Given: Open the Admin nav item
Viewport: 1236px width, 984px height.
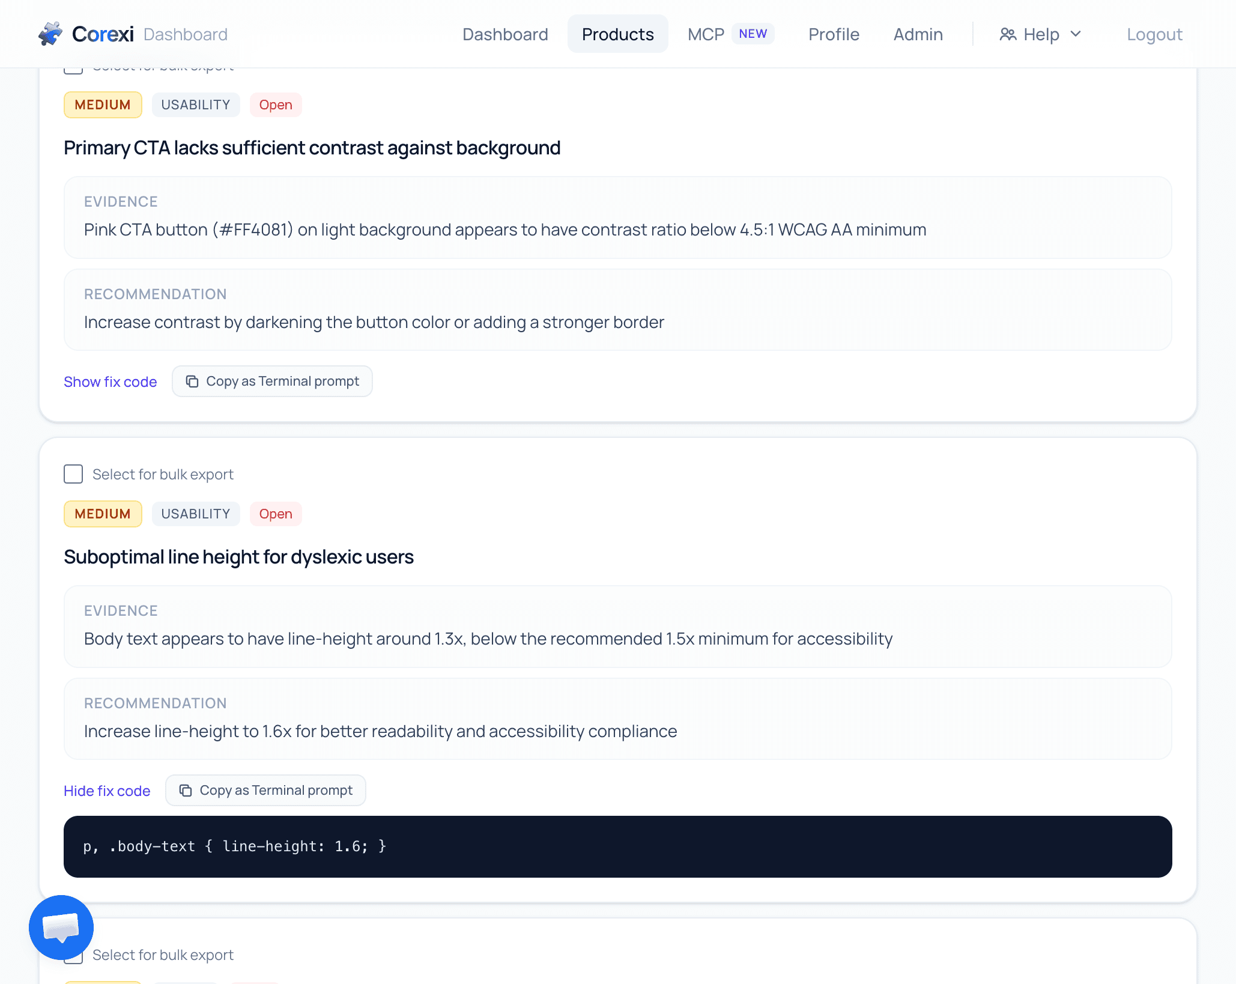Looking at the screenshot, I should (x=918, y=34).
